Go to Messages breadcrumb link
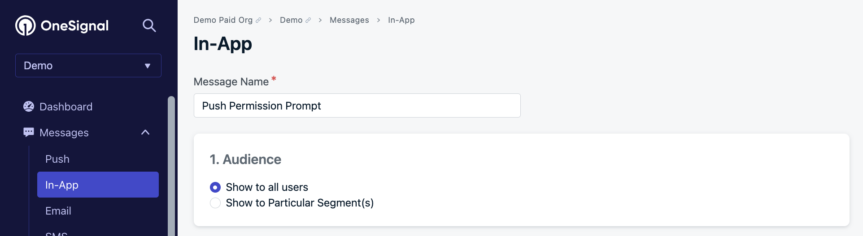Image resolution: width=863 pixels, height=236 pixels. coord(349,20)
